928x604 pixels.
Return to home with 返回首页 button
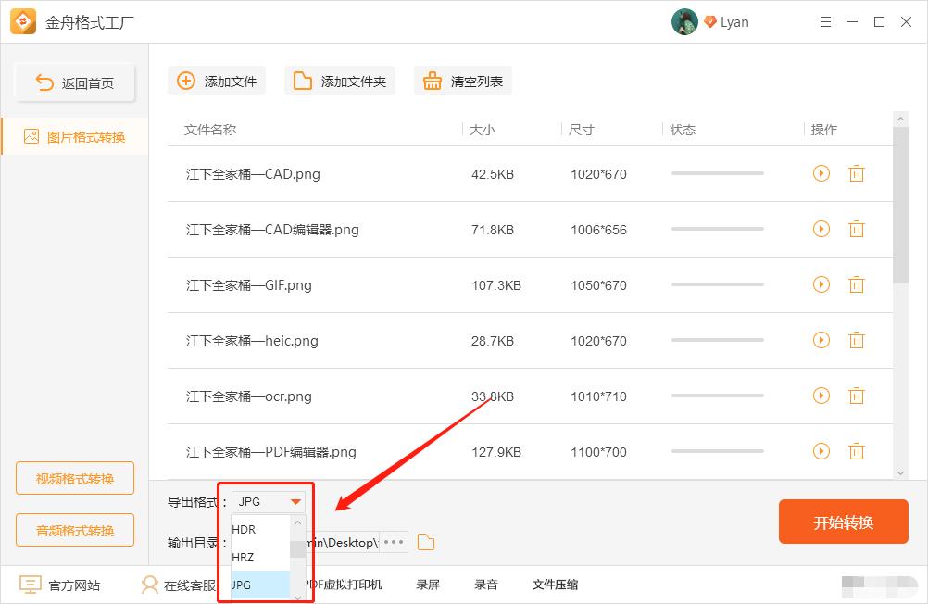pos(75,82)
